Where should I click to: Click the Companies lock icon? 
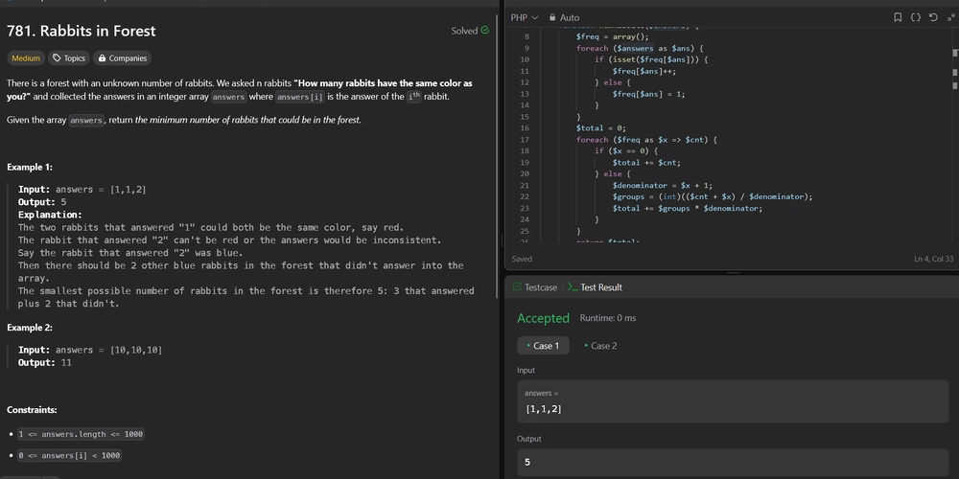coord(103,58)
